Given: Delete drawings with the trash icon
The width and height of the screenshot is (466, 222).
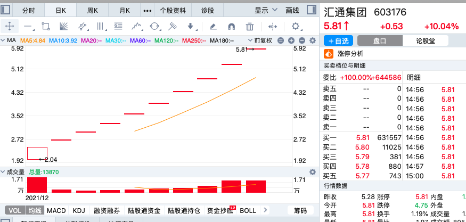Looking at the screenshot, I should click(250, 26).
